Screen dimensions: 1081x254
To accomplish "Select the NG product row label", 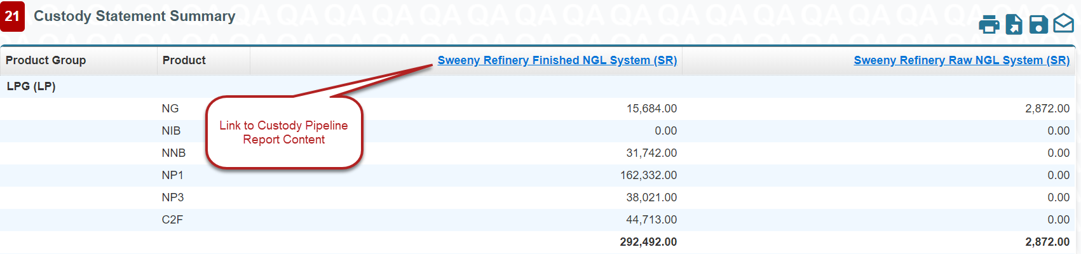I will tap(170, 109).
